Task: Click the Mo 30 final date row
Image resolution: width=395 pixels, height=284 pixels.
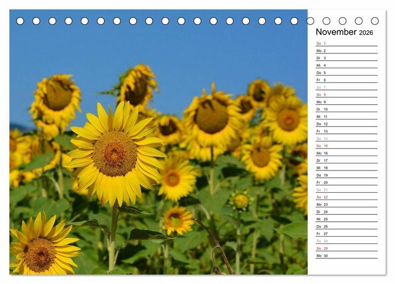Action: coord(346,256)
